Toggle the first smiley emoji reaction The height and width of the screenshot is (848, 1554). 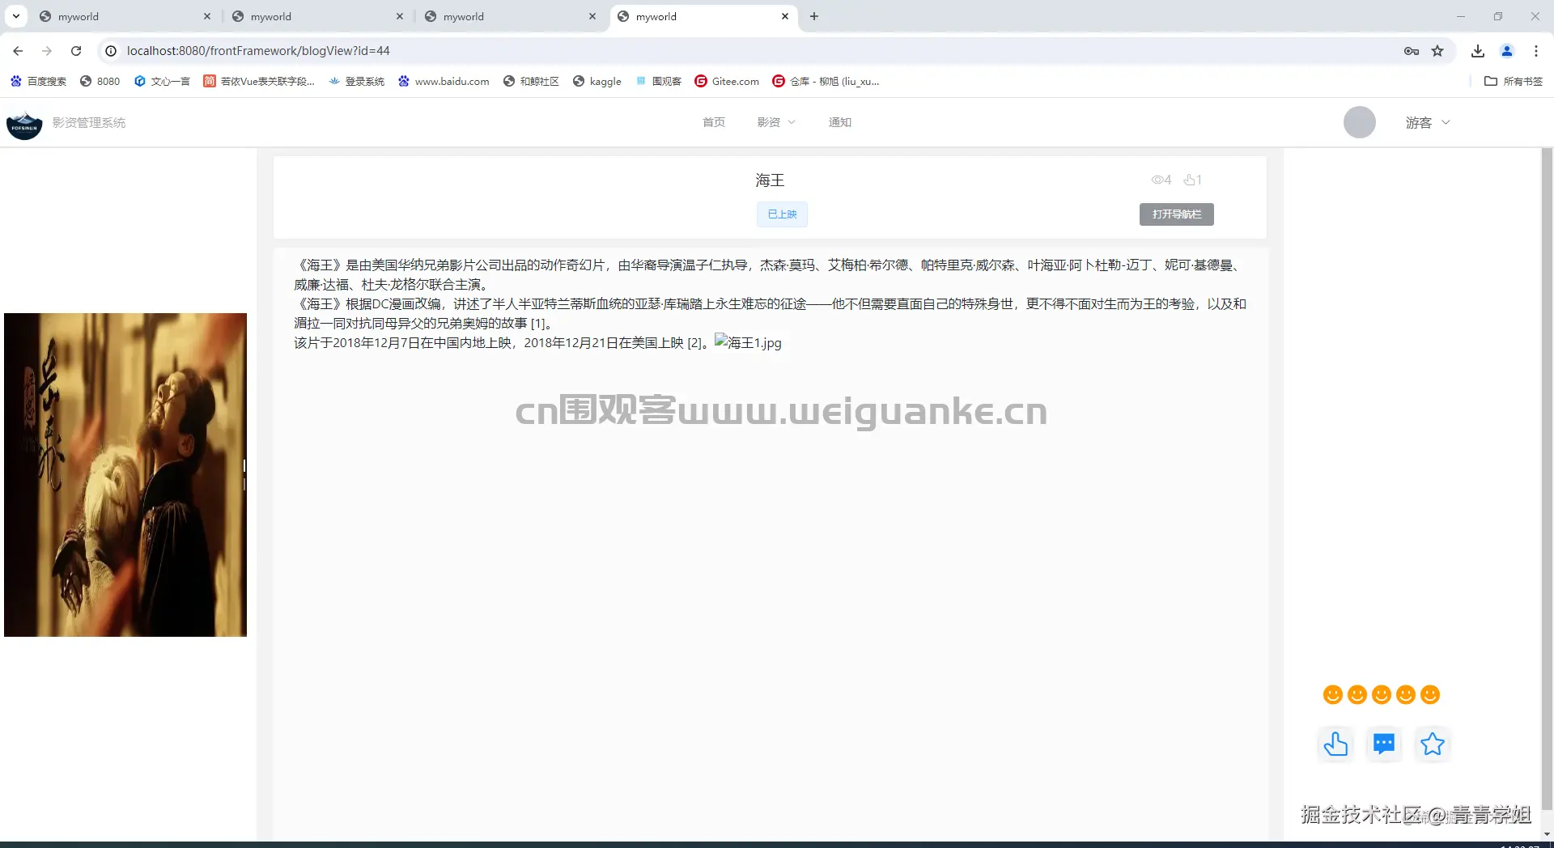1332,694
